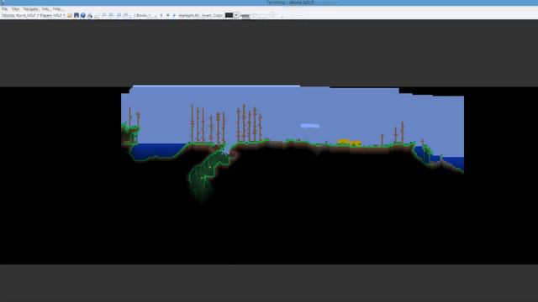
Task: Click the open folder toolbar icon
Action: click(70, 15)
